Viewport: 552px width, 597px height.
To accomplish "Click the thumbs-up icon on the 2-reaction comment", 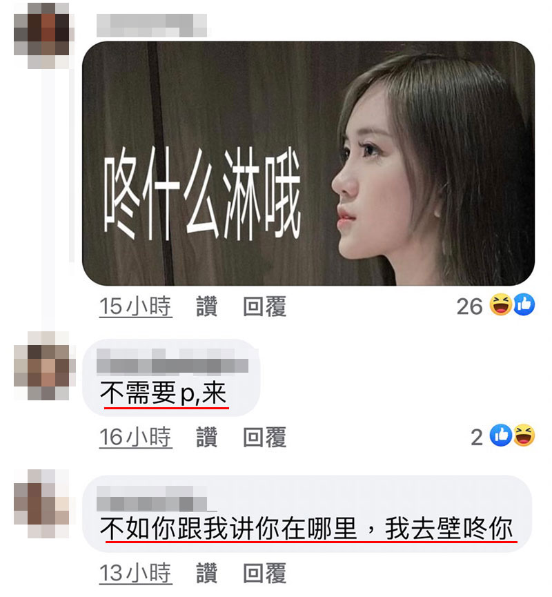I will click(501, 435).
